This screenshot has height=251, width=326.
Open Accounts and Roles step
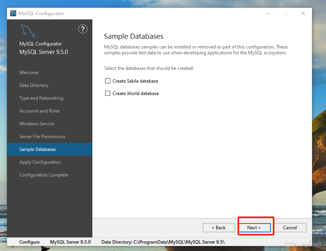[40, 111]
